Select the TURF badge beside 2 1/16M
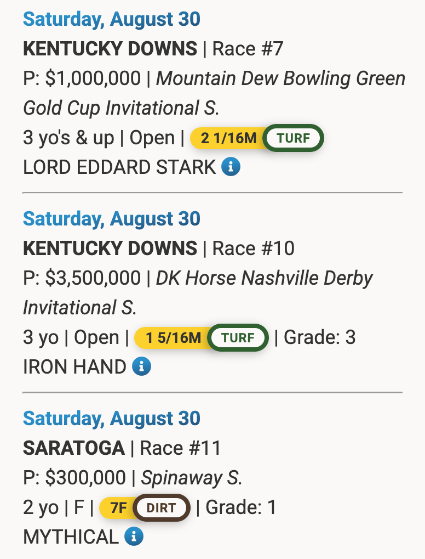The width and height of the screenshot is (425, 559). pyautogui.click(x=294, y=138)
